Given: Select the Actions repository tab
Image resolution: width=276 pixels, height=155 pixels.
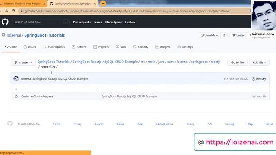Looking at the screenshot, I should [79, 47].
